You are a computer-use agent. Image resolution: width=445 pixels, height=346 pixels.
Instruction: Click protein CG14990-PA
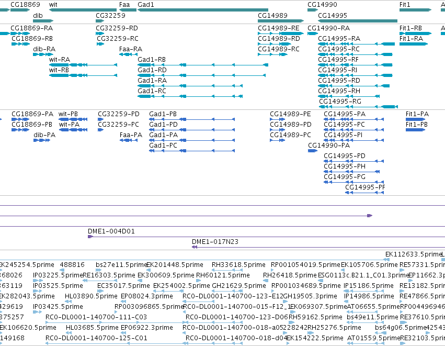[x=313, y=151]
